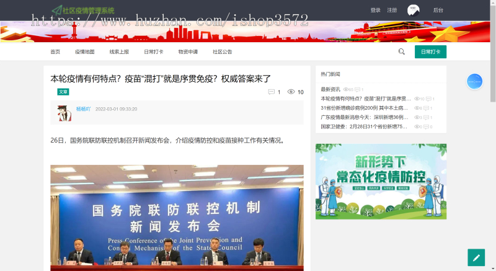Click the paper-plane logo of 社区疫情管理系统
The image size is (496, 271).
point(57,11)
